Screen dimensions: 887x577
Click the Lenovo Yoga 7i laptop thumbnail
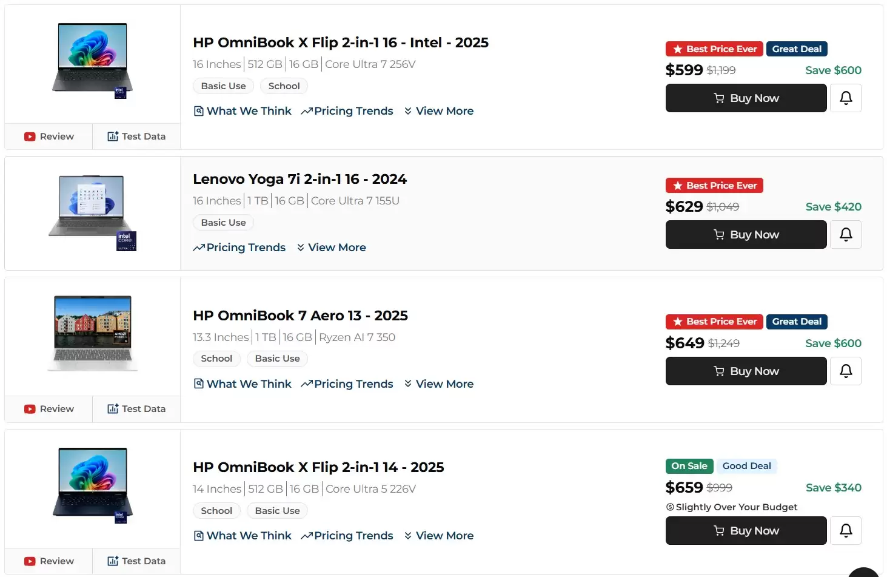(93, 212)
